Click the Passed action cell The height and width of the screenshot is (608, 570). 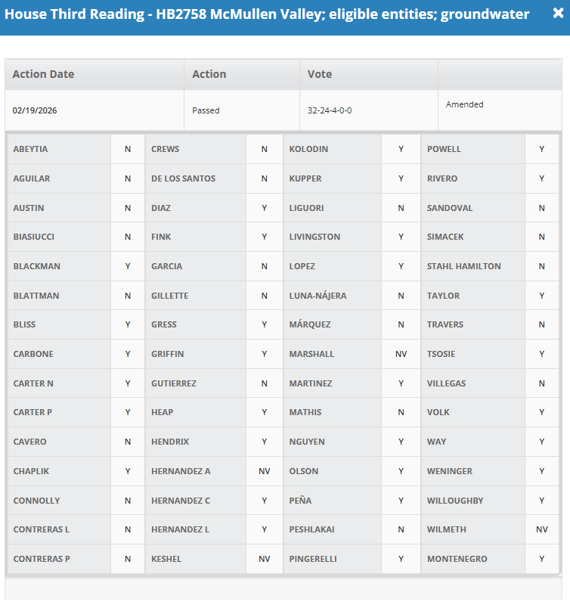pyautogui.click(x=206, y=110)
